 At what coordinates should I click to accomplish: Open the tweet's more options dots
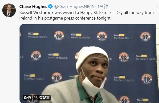158,6
